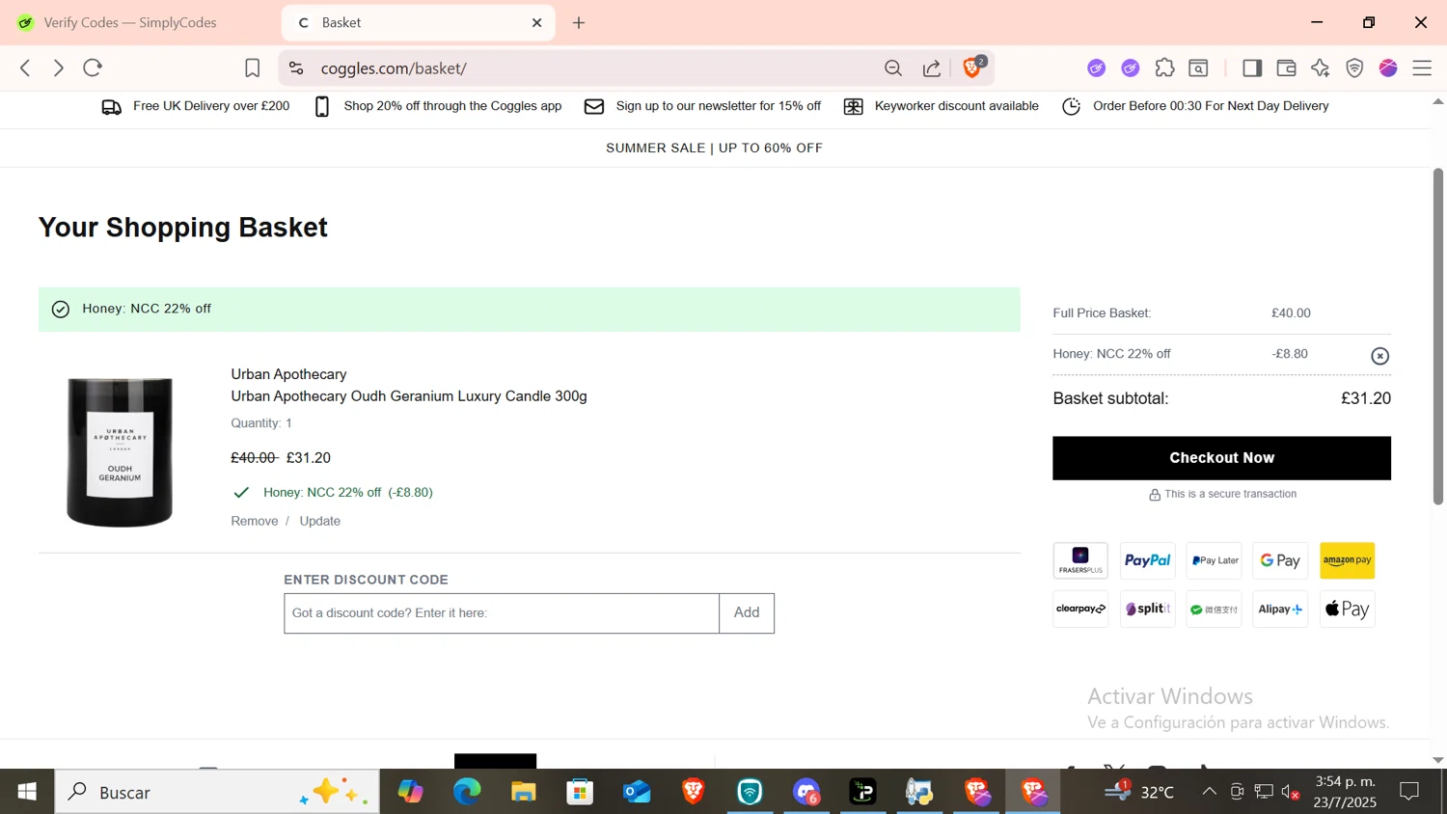The image size is (1447, 814).
Task: Sign up to newsletter for 15% off
Action: point(702,106)
